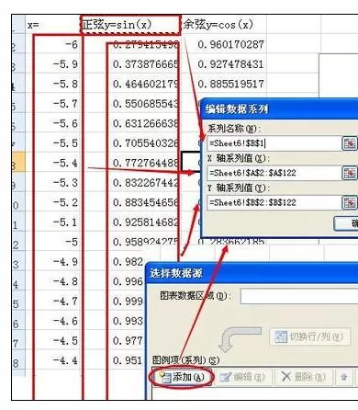Select cell with value -5.6
The height and width of the screenshot is (410, 358).
coord(52,123)
